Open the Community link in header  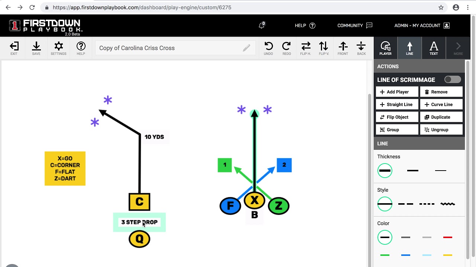[x=355, y=26]
